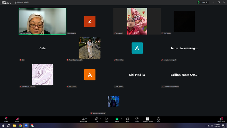Open Breakout rooms
The width and height of the screenshot is (227, 128).
point(148,120)
